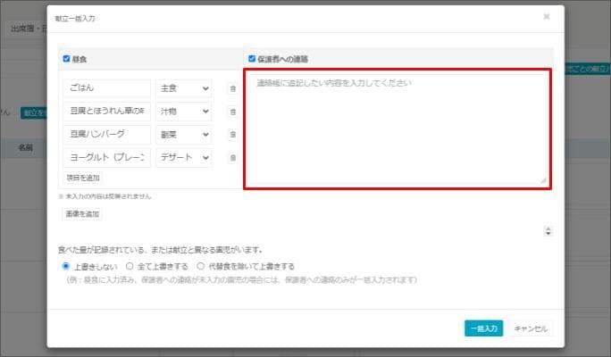The height and width of the screenshot is (357, 611).
Task: Remove the 豆腐ハンバーグ row via trash icon
Action: point(233,135)
